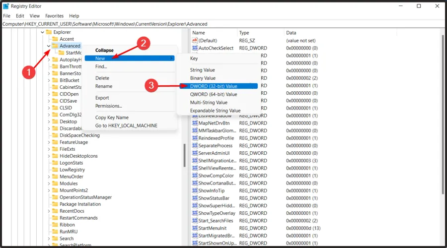Click the Data column header
This screenshot has height=248, width=447.
pyautogui.click(x=291, y=32)
